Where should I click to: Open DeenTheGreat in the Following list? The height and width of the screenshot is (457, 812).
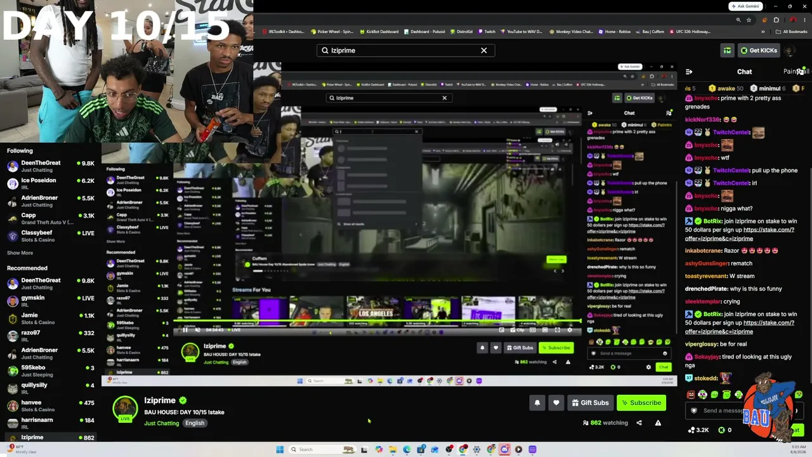coord(51,166)
